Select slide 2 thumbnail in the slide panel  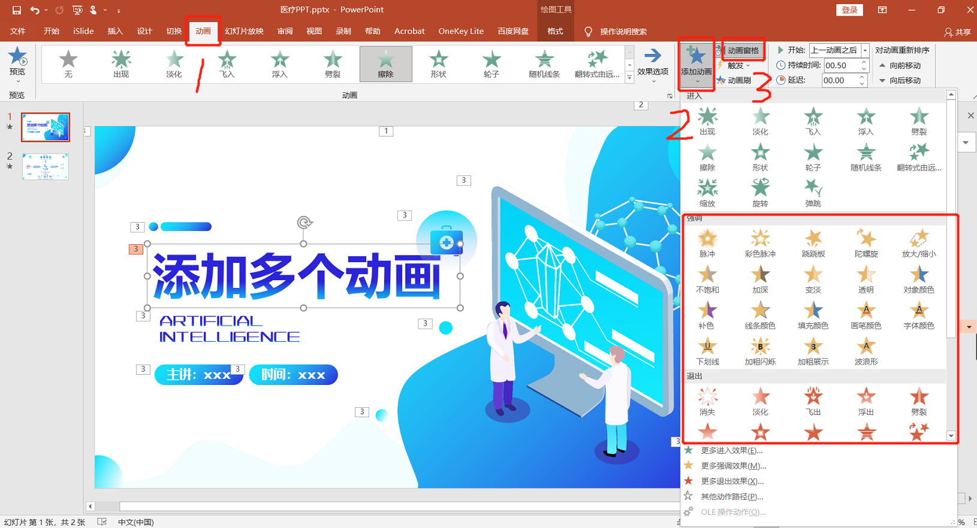coord(46,166)
